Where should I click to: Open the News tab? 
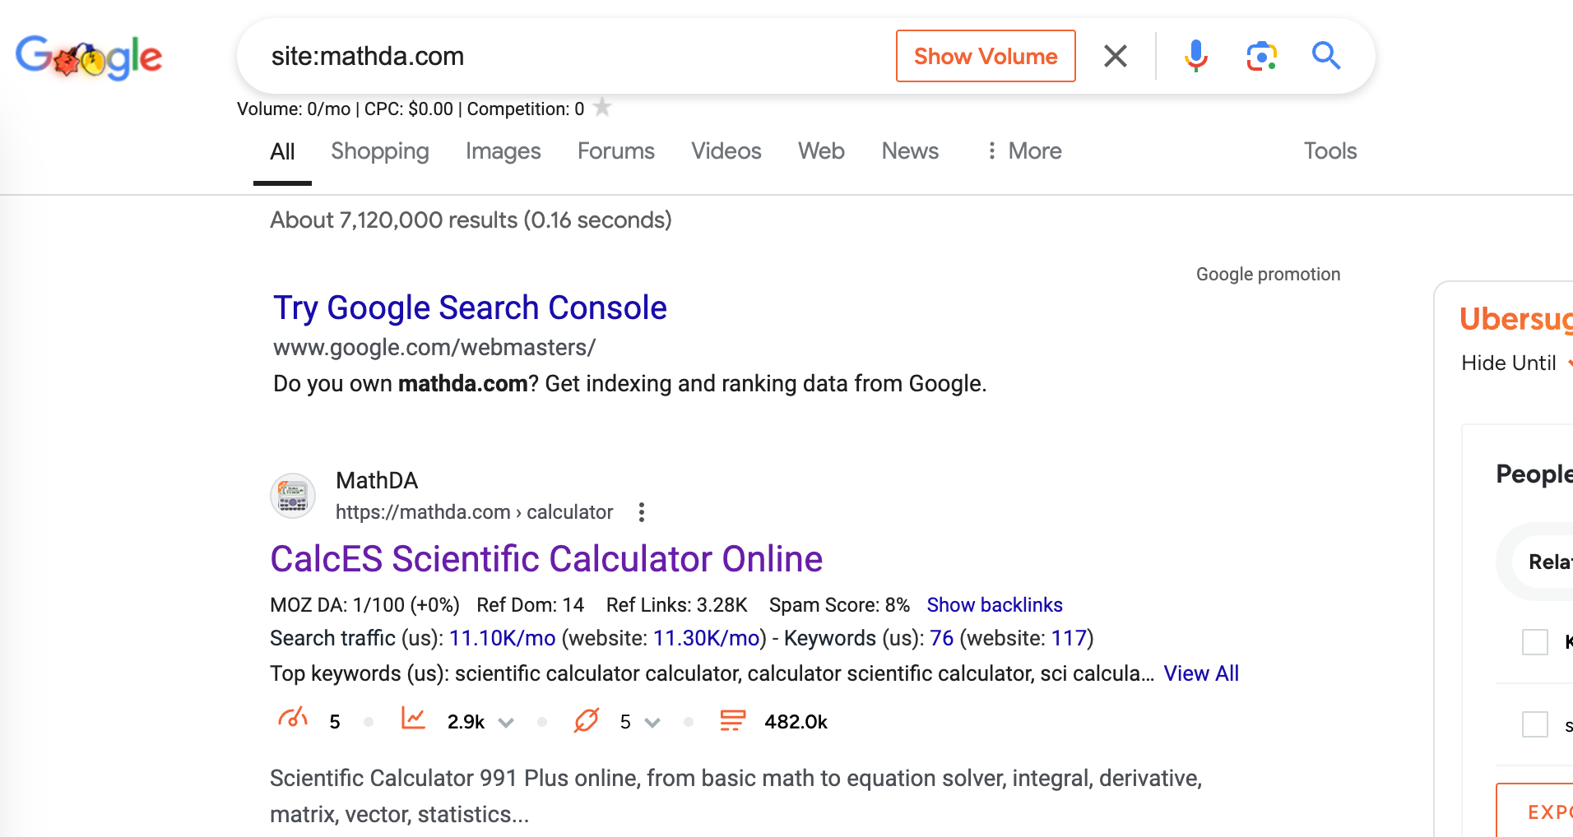(910, 151)
